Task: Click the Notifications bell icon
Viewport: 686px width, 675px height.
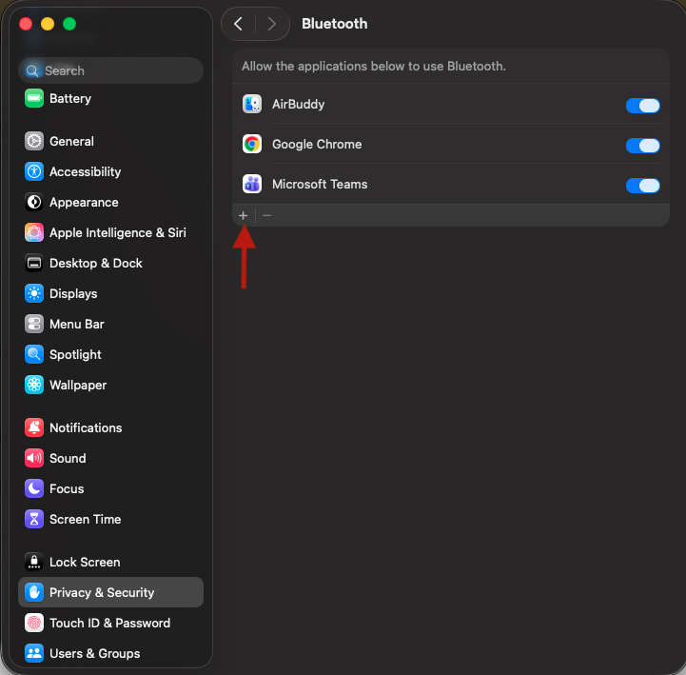Action: pyautogui.click(x=34, y=427)
